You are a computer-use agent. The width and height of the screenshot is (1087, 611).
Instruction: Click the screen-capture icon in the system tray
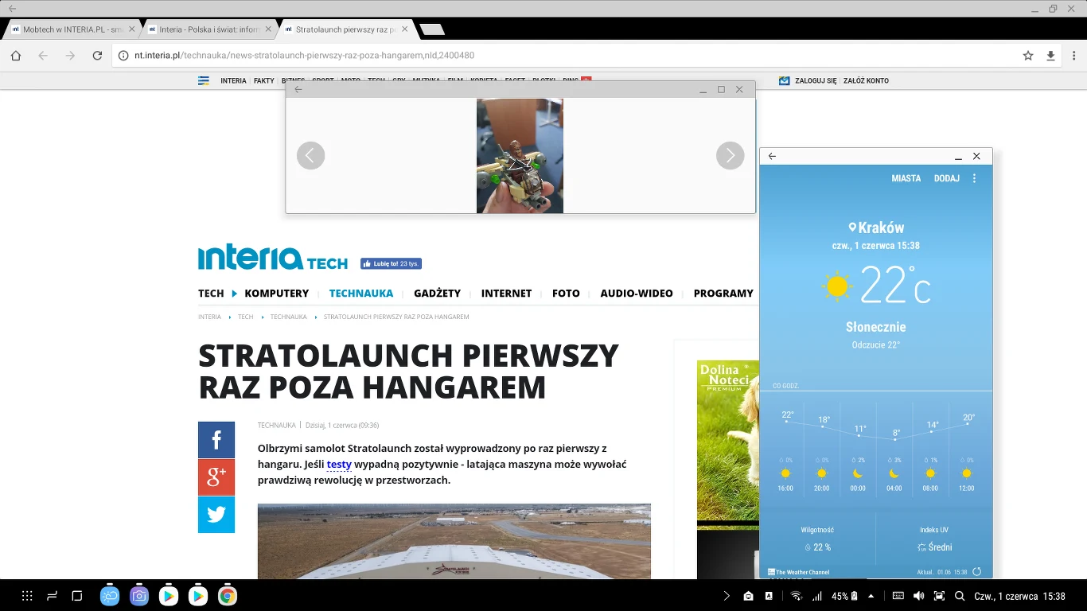click(x=941, y=595)
